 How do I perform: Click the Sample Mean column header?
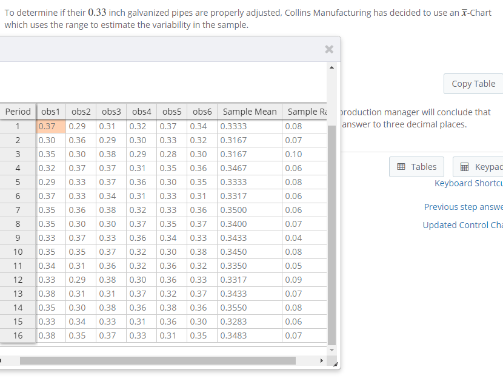point(249,111)
